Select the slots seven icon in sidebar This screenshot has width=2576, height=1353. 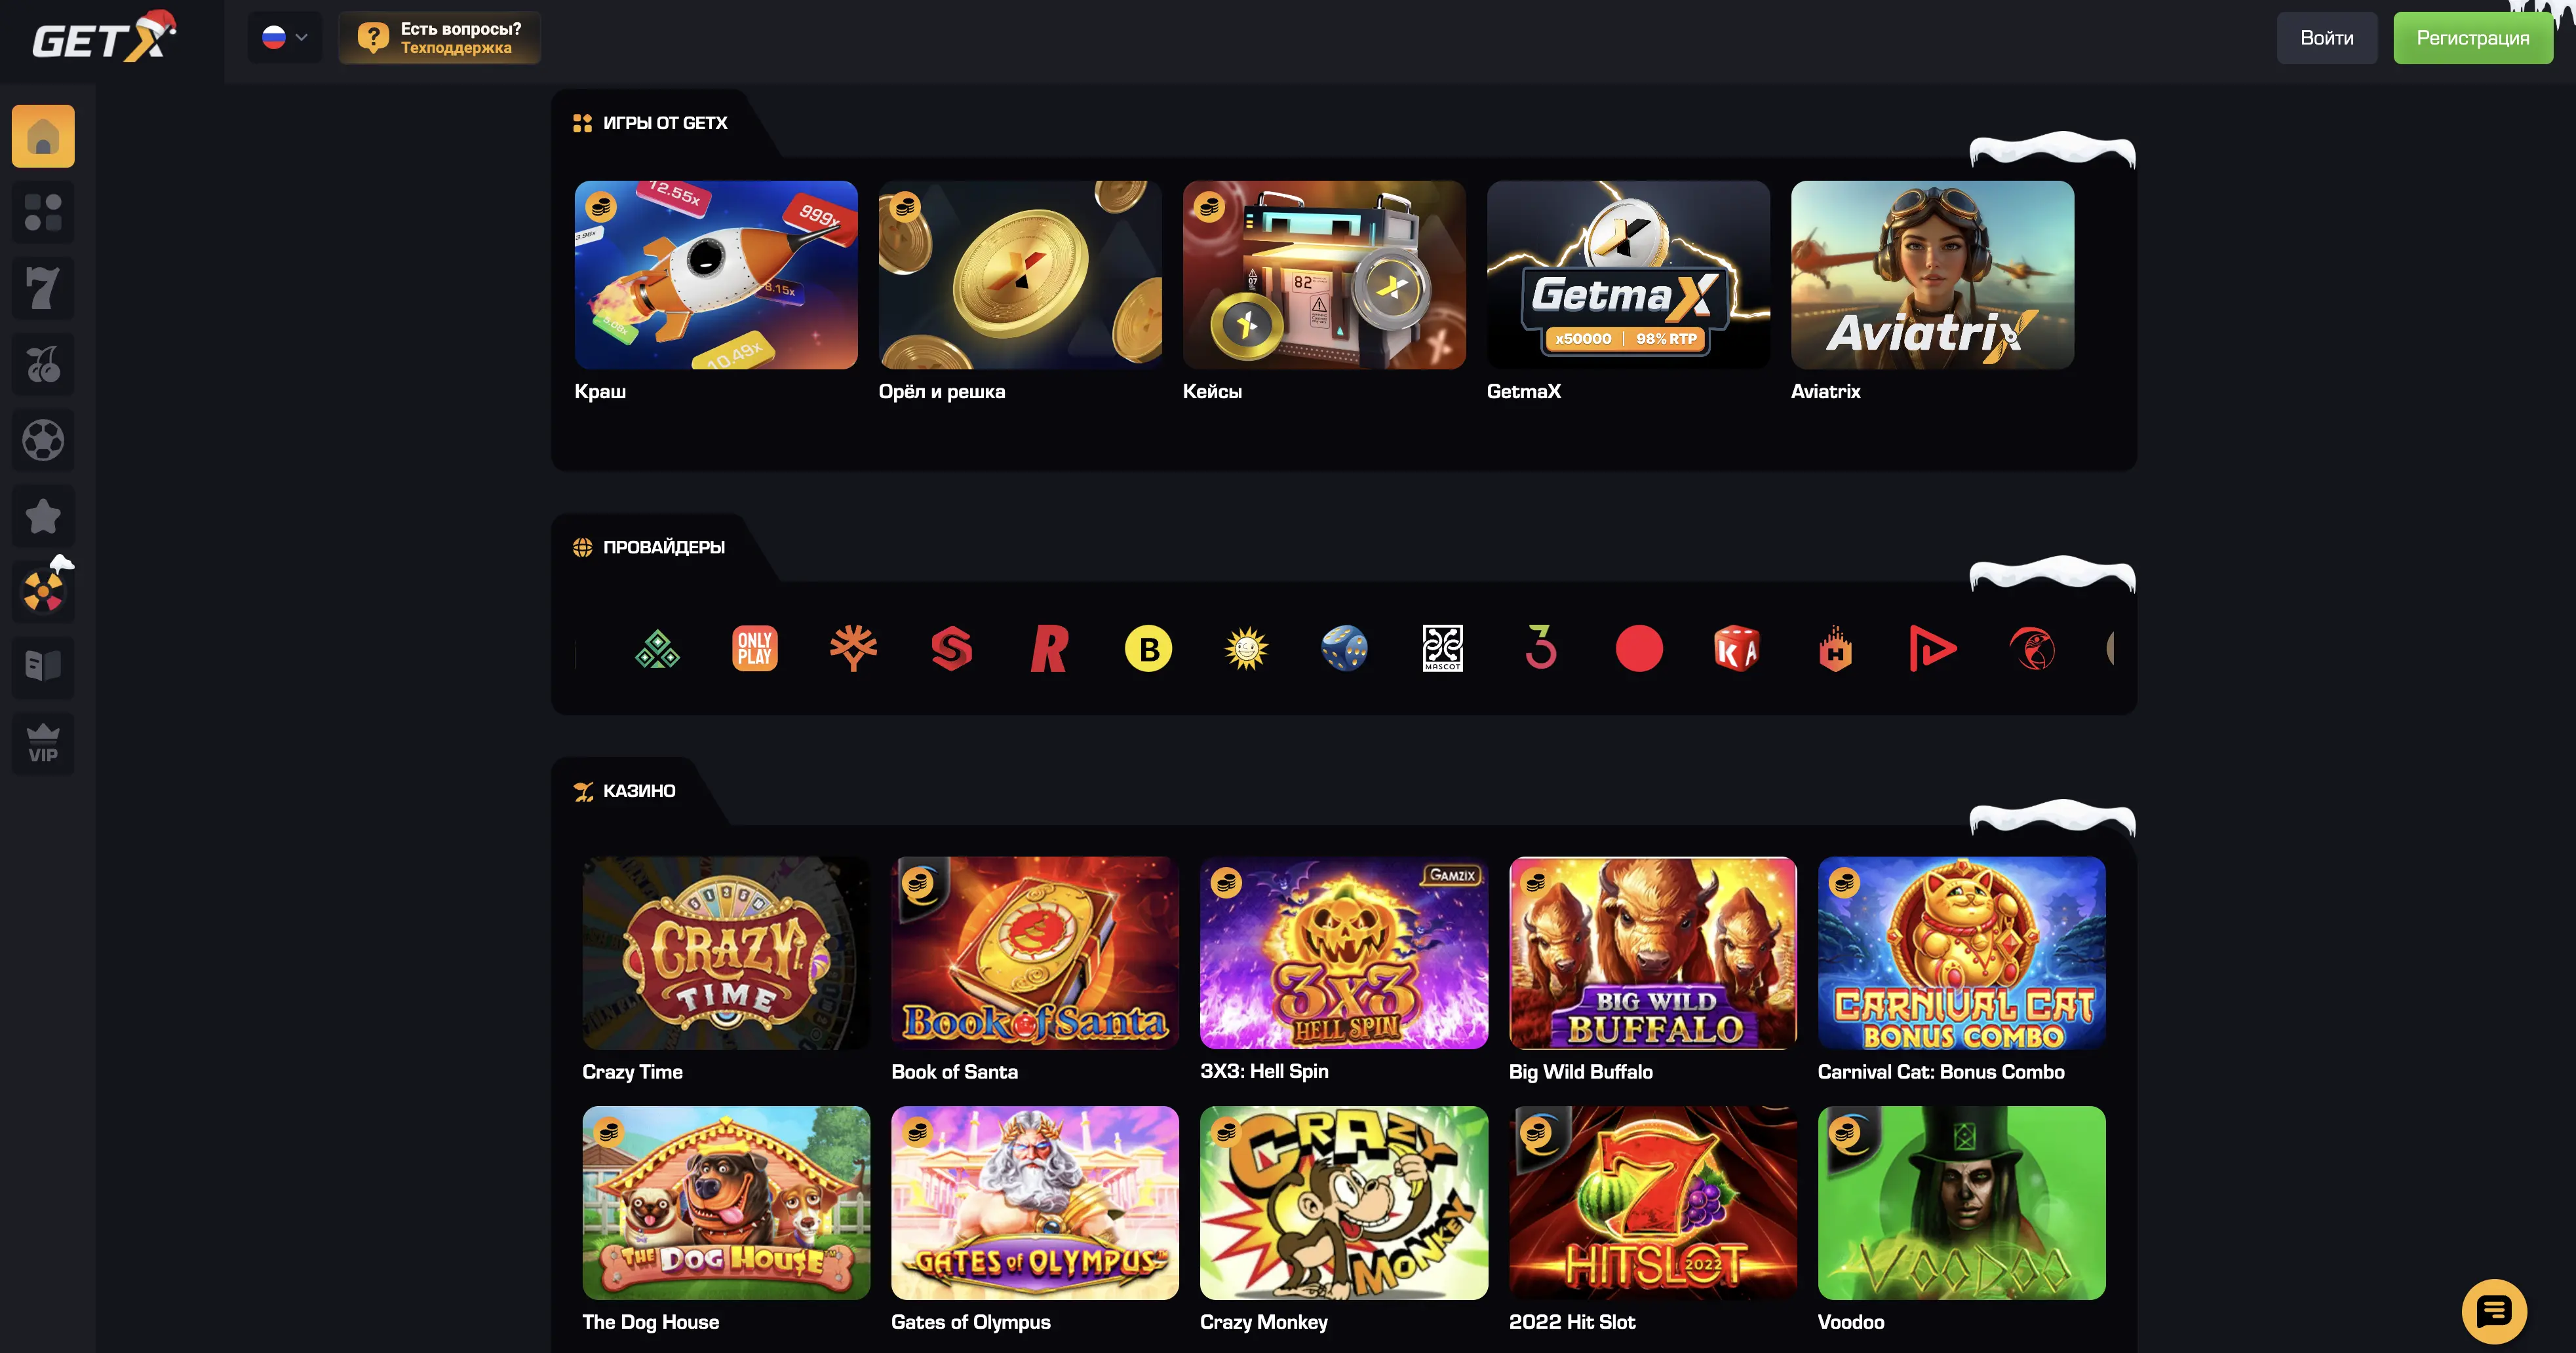[x=43, y=287]
